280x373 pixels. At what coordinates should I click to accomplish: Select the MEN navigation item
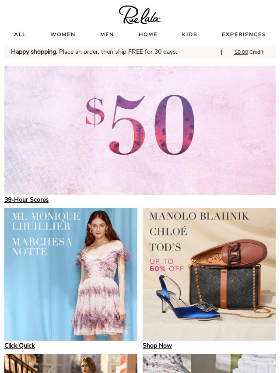(x=107, y=35)
